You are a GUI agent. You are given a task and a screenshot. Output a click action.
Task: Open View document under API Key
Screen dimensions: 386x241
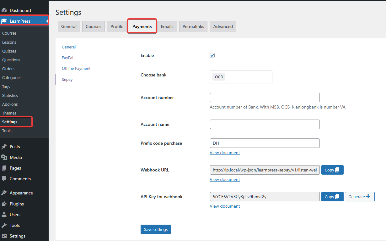click(x=225, y=206)
